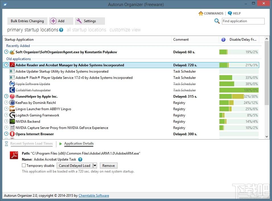This screenshot has width=272, height=201.
Task: Click the Adobe Updater Startup Utility icon
Action: tap(12, 71)
